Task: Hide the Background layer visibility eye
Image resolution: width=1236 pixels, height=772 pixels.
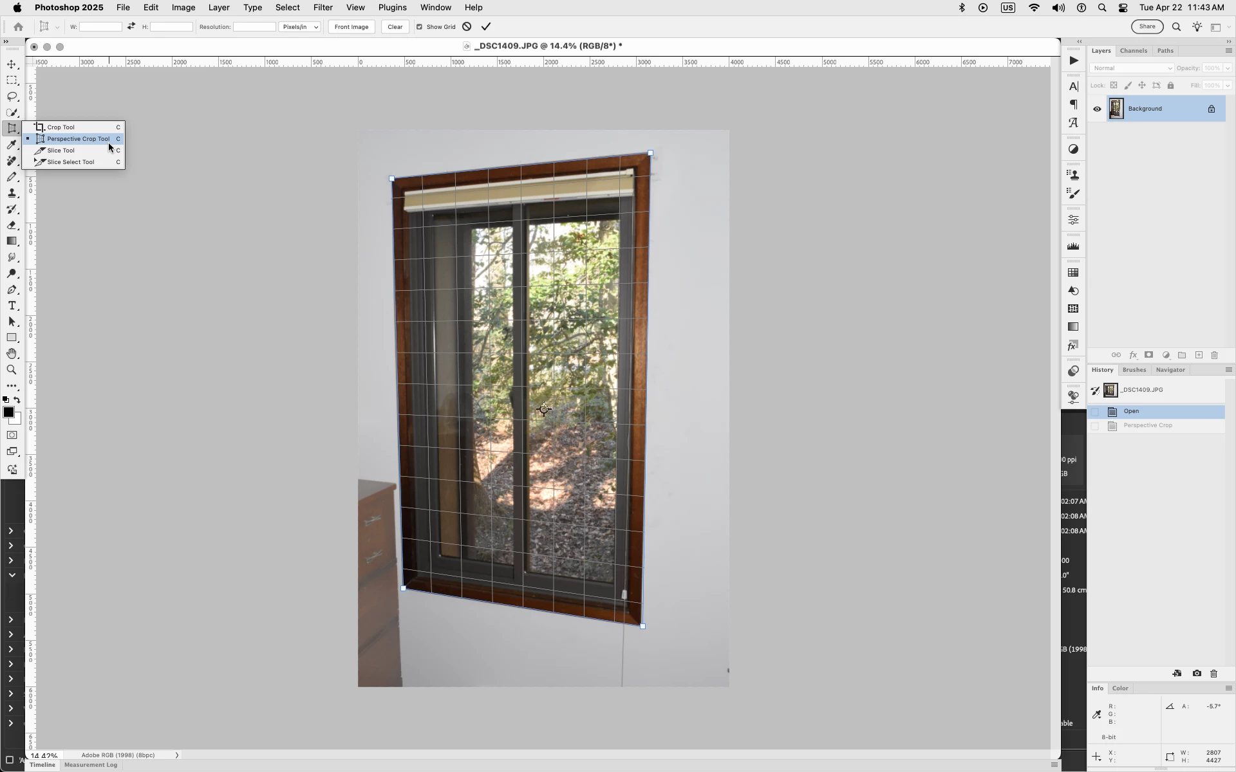Action: coord(1097,109)
